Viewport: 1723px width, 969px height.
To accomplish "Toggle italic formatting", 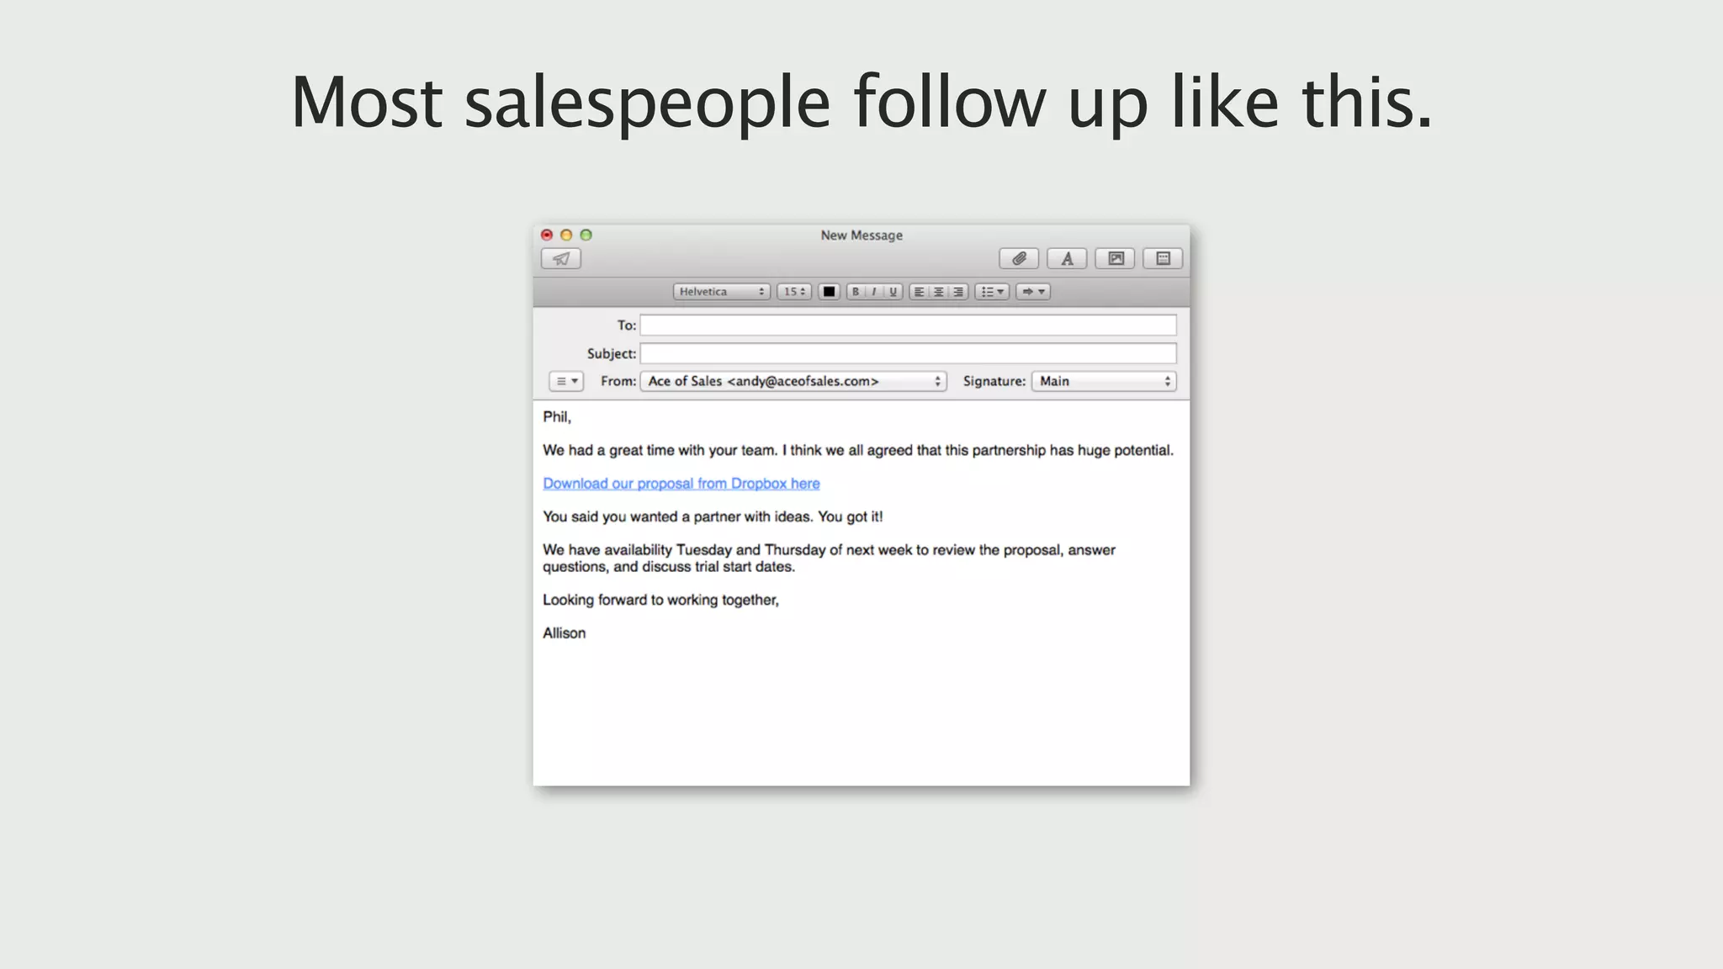I will pos(874,292).
